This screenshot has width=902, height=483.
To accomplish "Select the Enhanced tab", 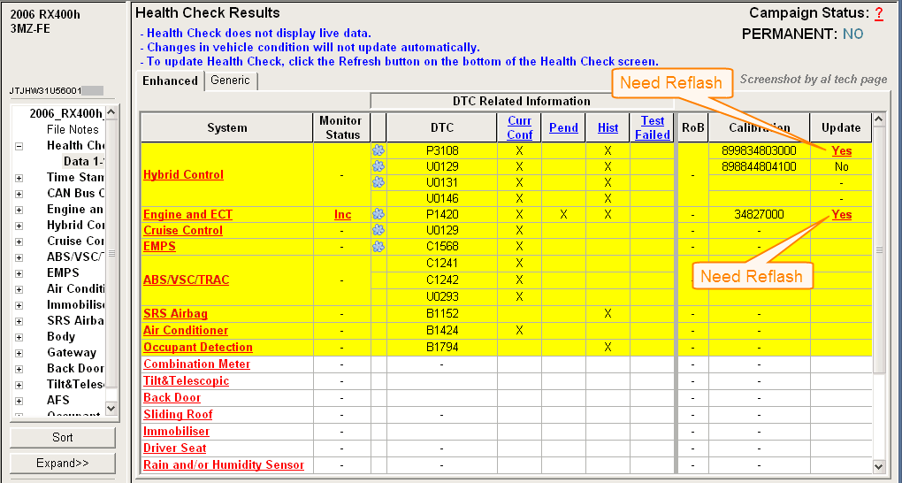I will [171, 80].
